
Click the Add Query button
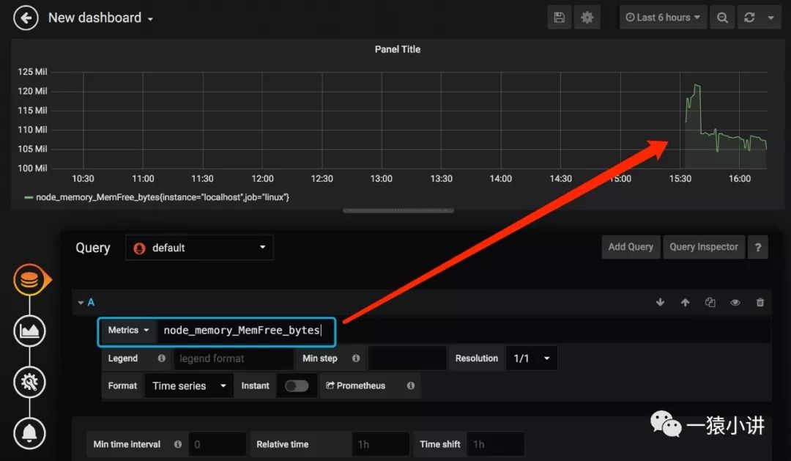click(x=631, y=247)
